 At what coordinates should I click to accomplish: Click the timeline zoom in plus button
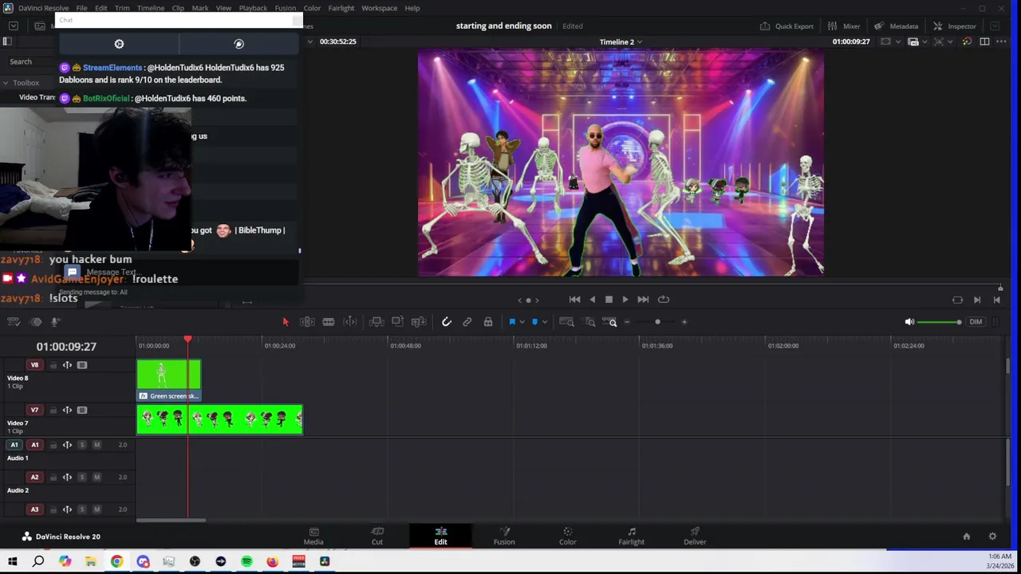pos(684,322)
